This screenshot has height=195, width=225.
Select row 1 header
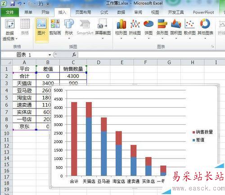[7, 69]
